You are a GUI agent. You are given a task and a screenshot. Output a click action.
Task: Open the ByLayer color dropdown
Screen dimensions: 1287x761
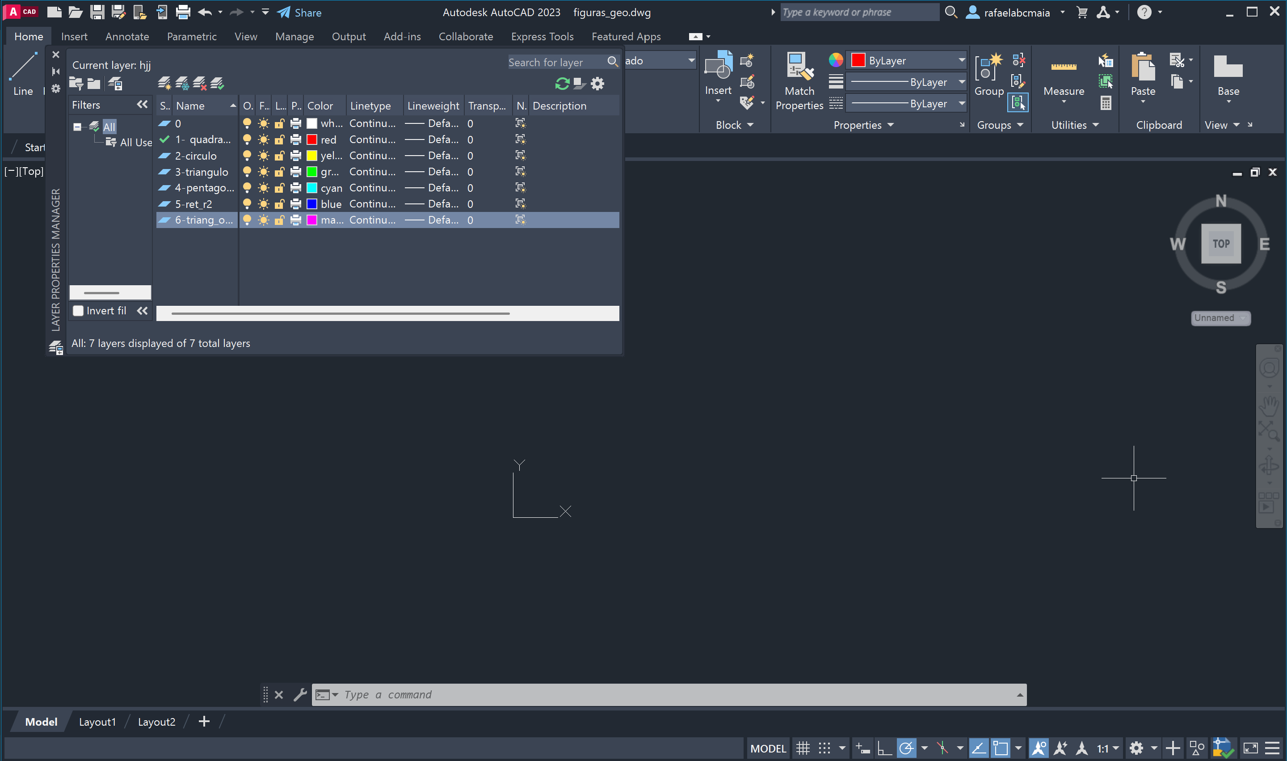[x=961, y=60]
